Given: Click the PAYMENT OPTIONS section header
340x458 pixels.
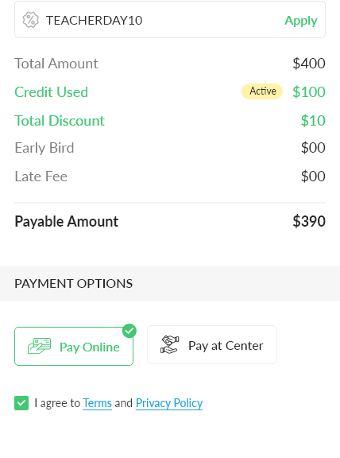Looking at the screenshot, I should tap(74, 284).
